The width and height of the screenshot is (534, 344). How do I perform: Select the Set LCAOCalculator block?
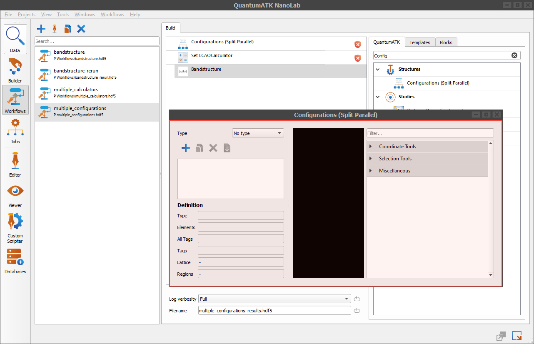[x=266, y=58]
